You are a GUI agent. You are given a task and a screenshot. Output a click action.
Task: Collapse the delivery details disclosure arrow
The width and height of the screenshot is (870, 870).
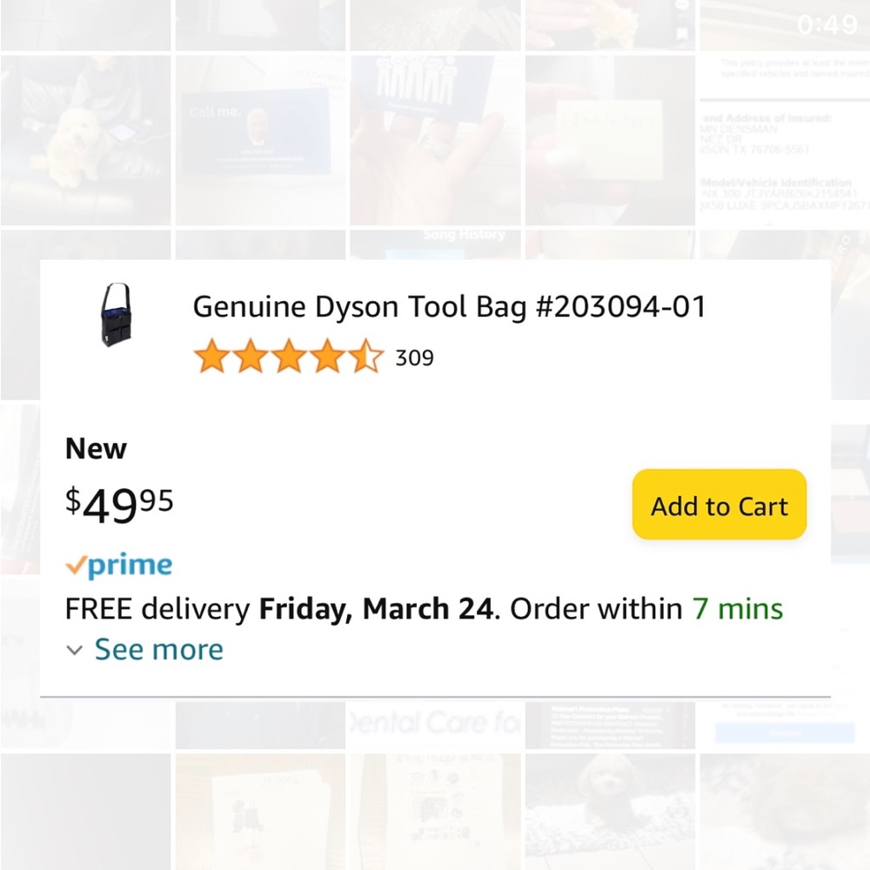tap(74, 650)
